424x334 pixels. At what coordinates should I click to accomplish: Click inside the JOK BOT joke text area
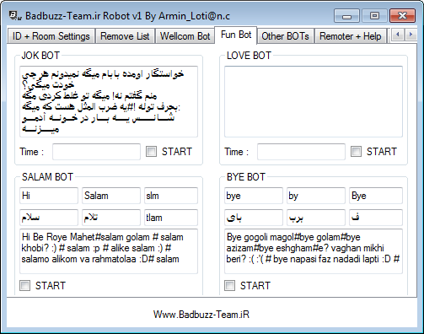(x=109, y=101)
